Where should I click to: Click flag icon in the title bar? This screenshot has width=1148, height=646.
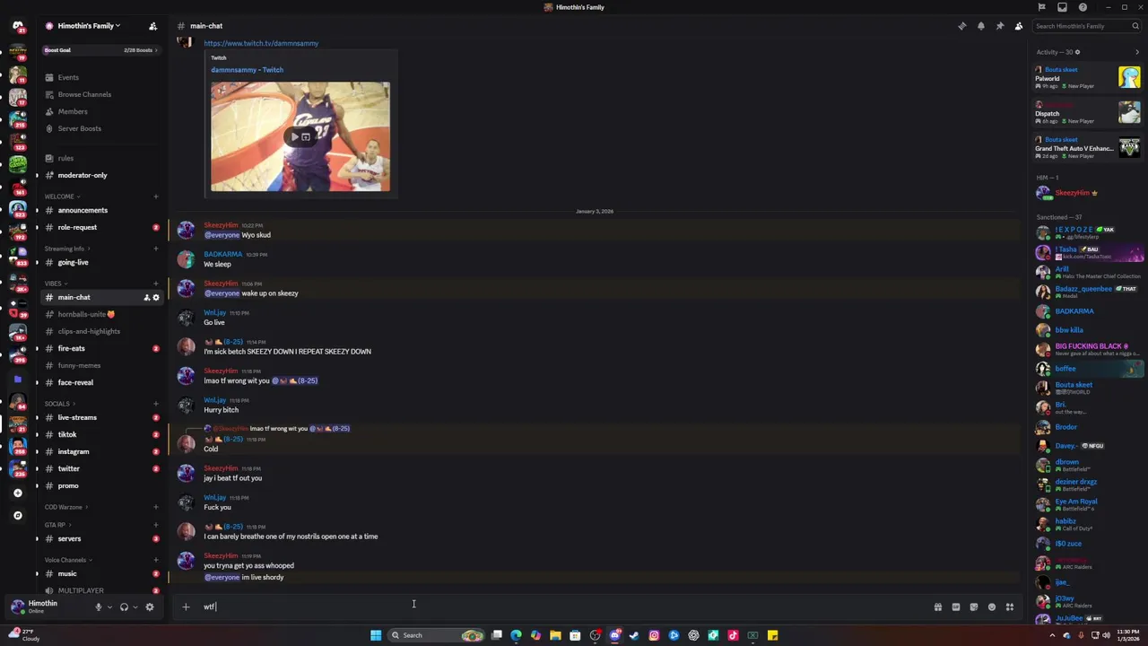pos(1041,7)
